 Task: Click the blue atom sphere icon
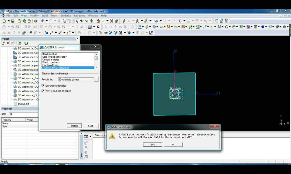[47, 33]
